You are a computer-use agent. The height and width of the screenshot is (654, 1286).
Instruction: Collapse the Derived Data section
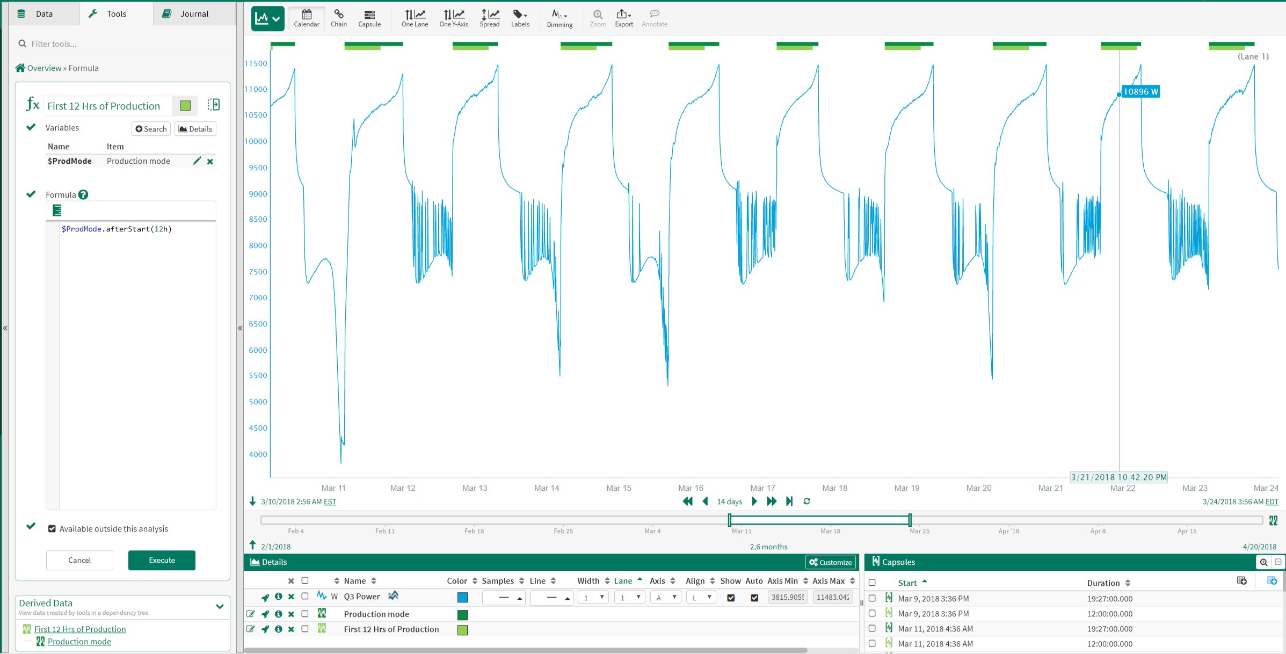click(220, 607)
